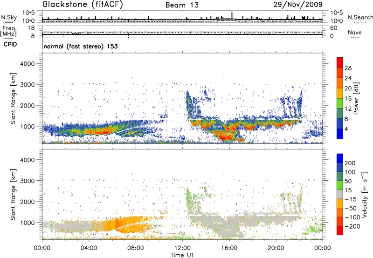This screenshot has width=373, height=258.
Task: Pick the red top segment of Power colorbar
Action: (340, 62)
